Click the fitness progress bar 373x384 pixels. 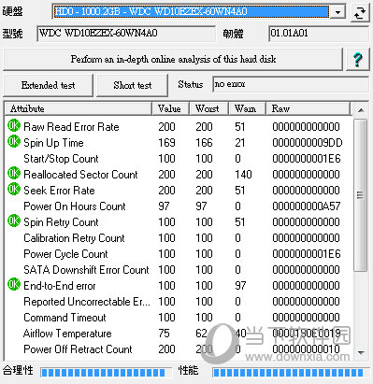106,372
